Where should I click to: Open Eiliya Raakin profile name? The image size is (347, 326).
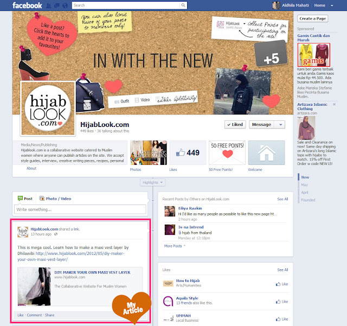[x=190, y=208]
